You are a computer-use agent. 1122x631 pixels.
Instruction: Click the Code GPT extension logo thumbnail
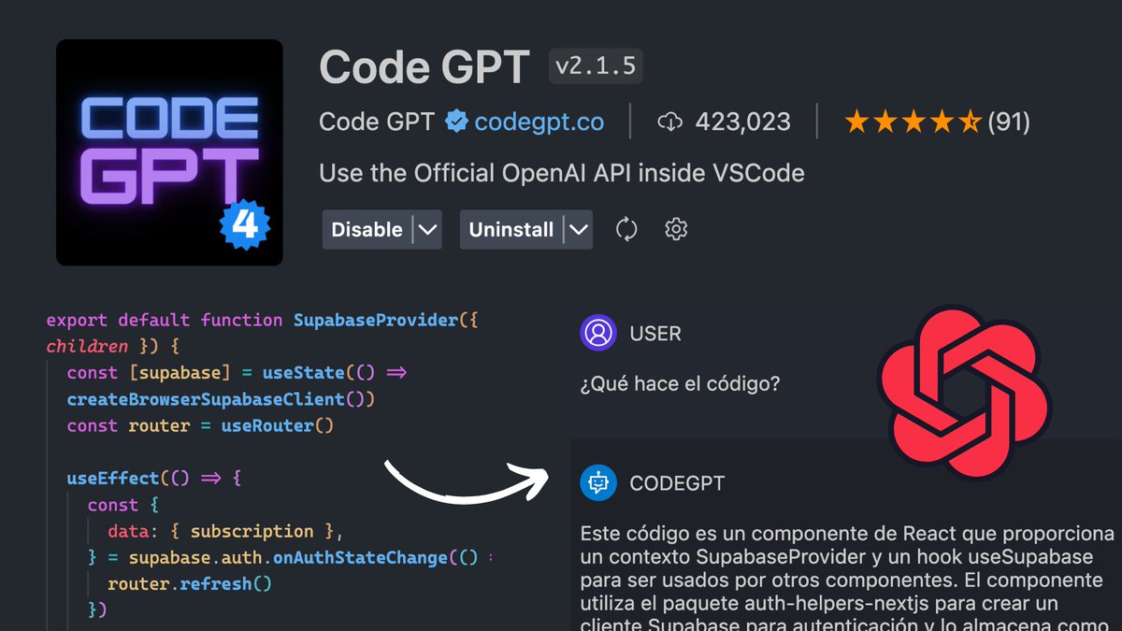[x=169, y=152]
